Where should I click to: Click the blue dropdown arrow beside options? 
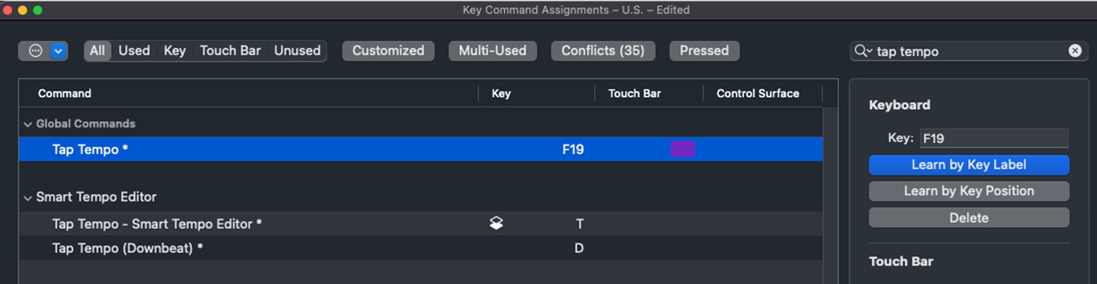[59, 51]
